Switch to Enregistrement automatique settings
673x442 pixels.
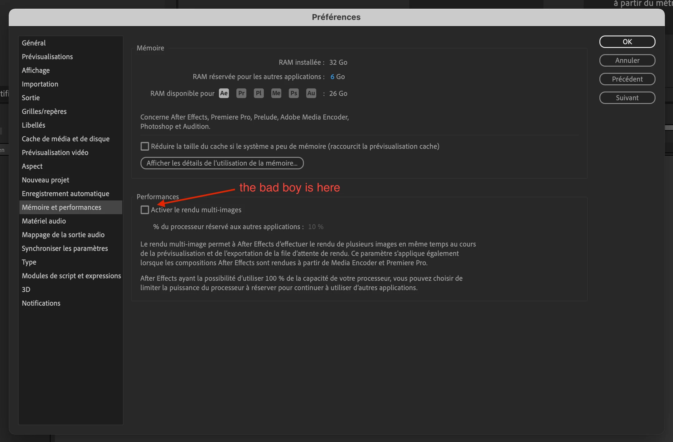65,194
